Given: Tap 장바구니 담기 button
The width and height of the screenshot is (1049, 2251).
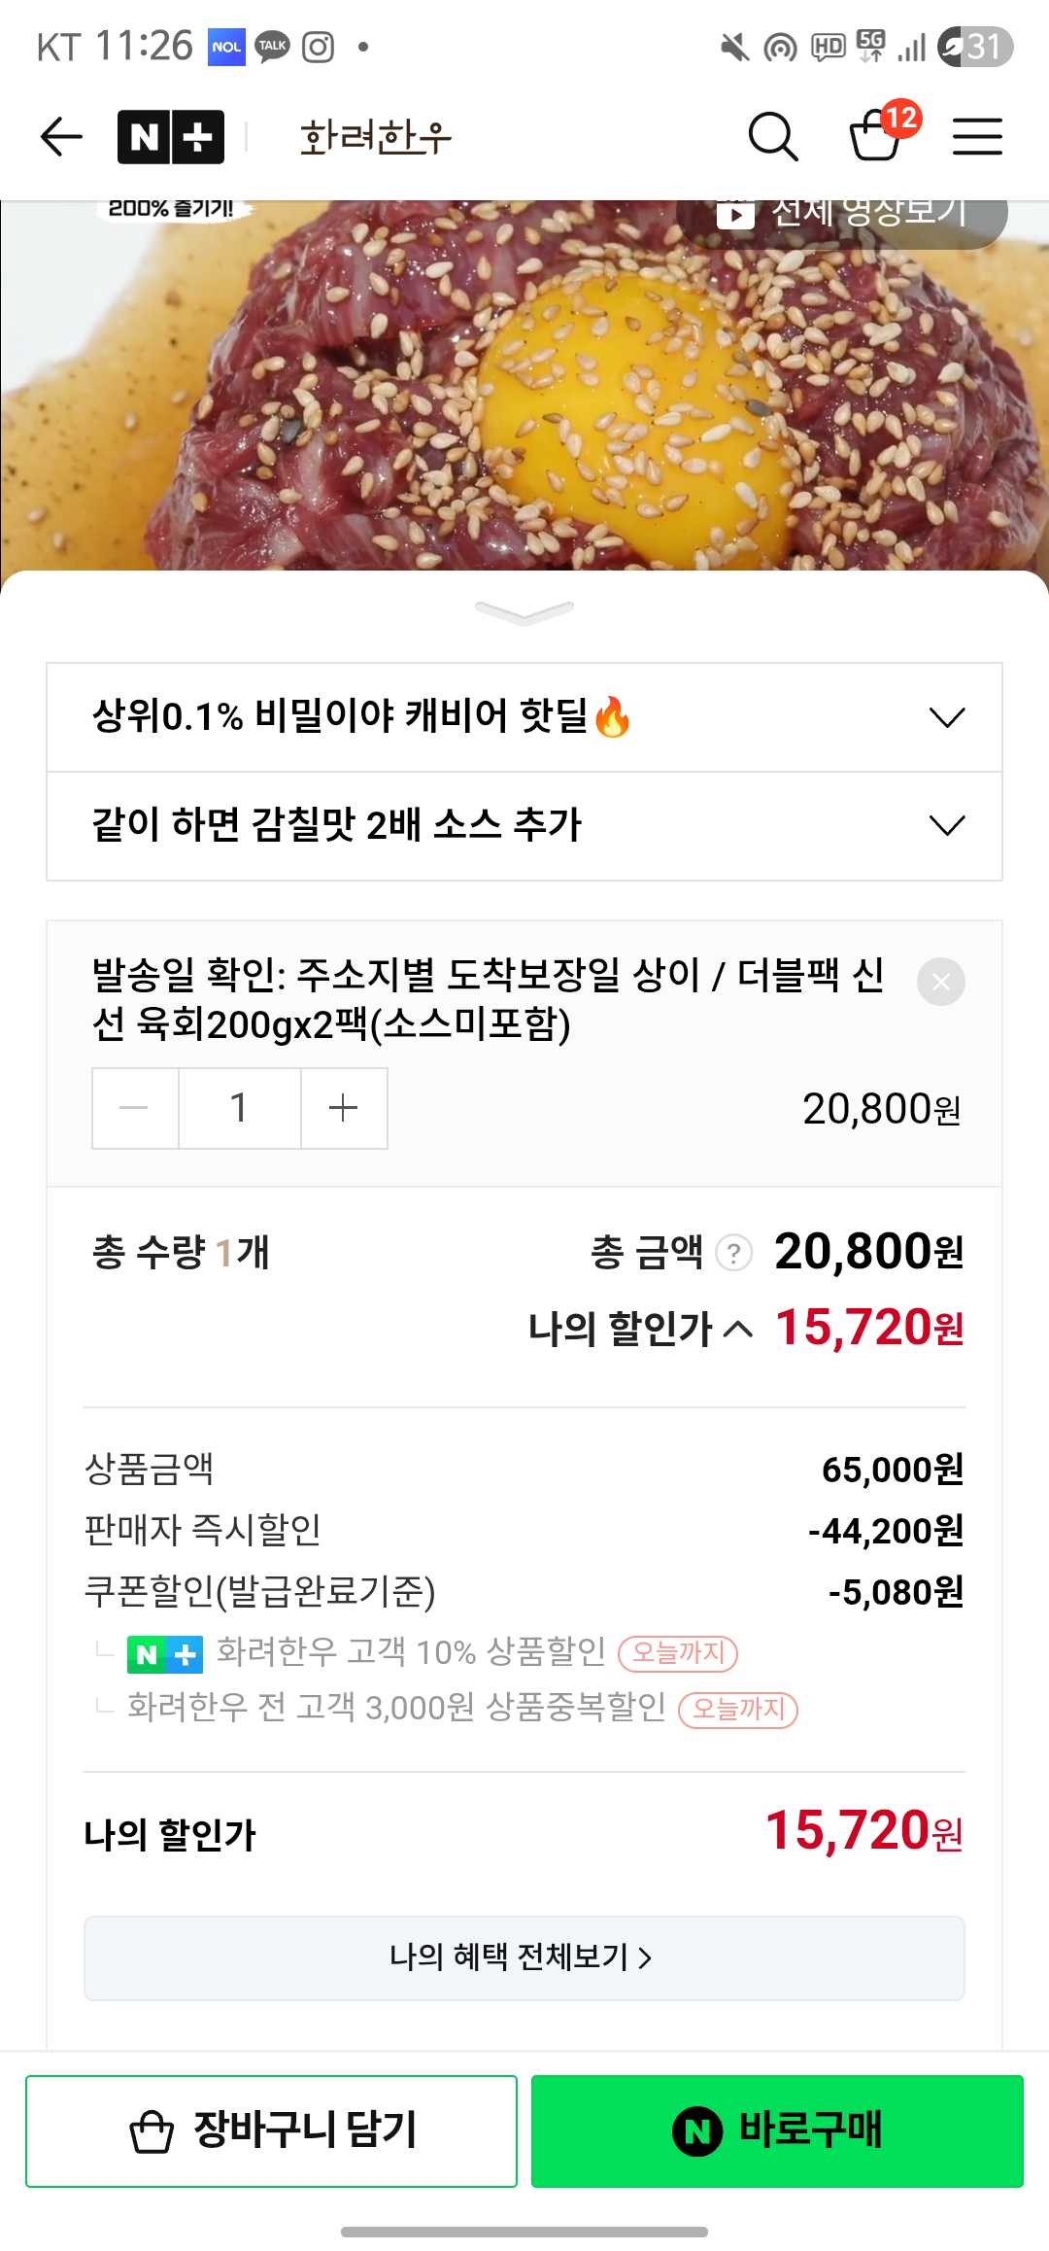Looking at the screenshot, I should [271, 2130].
